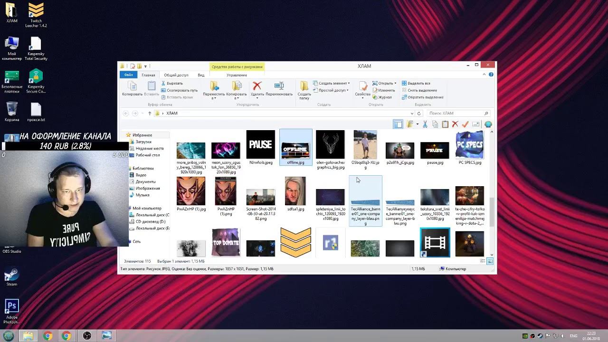608x342 pixels.
Task: Select Рабочий стол (Desktop) in navigation pane
Action: pyautogui.click(x=147, y=155)
